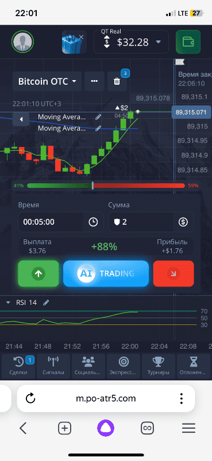
Task: Edit the first Moving Average indicator
Action: pos(98,117)
